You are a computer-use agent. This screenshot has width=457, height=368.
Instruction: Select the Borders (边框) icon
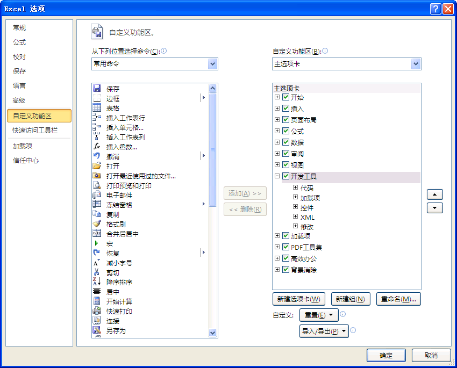(x=97, y=98)
